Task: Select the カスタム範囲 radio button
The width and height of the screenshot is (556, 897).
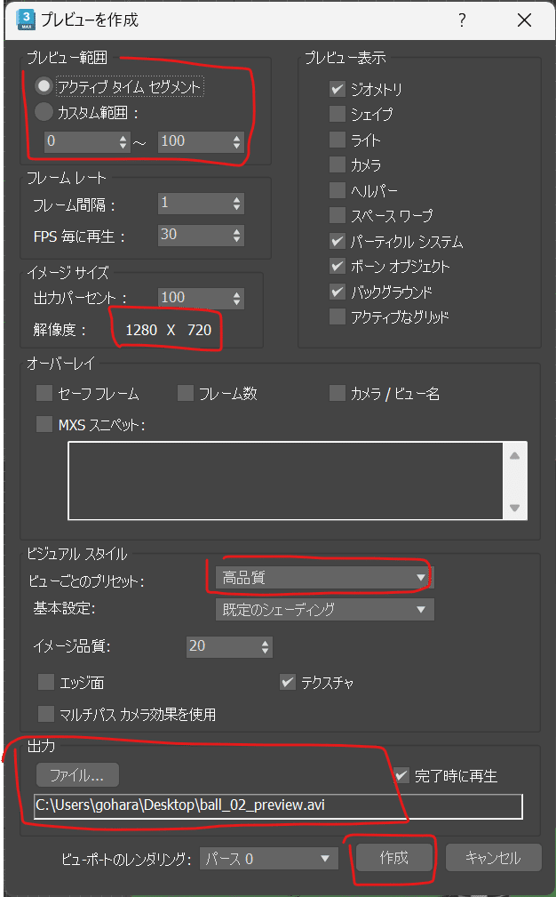Action: click(44, 112)
